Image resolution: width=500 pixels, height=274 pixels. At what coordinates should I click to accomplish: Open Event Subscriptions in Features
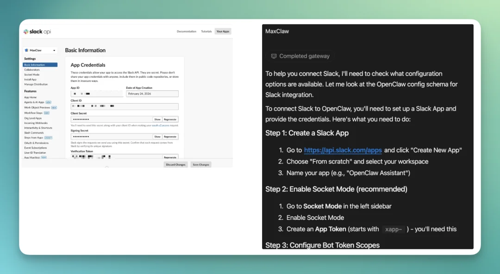pos(35,148)
